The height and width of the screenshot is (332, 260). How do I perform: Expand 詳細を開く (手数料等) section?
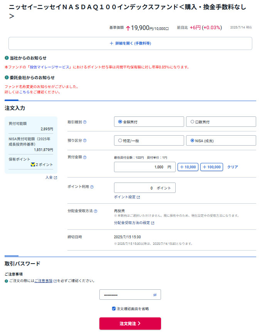(130, 43)
